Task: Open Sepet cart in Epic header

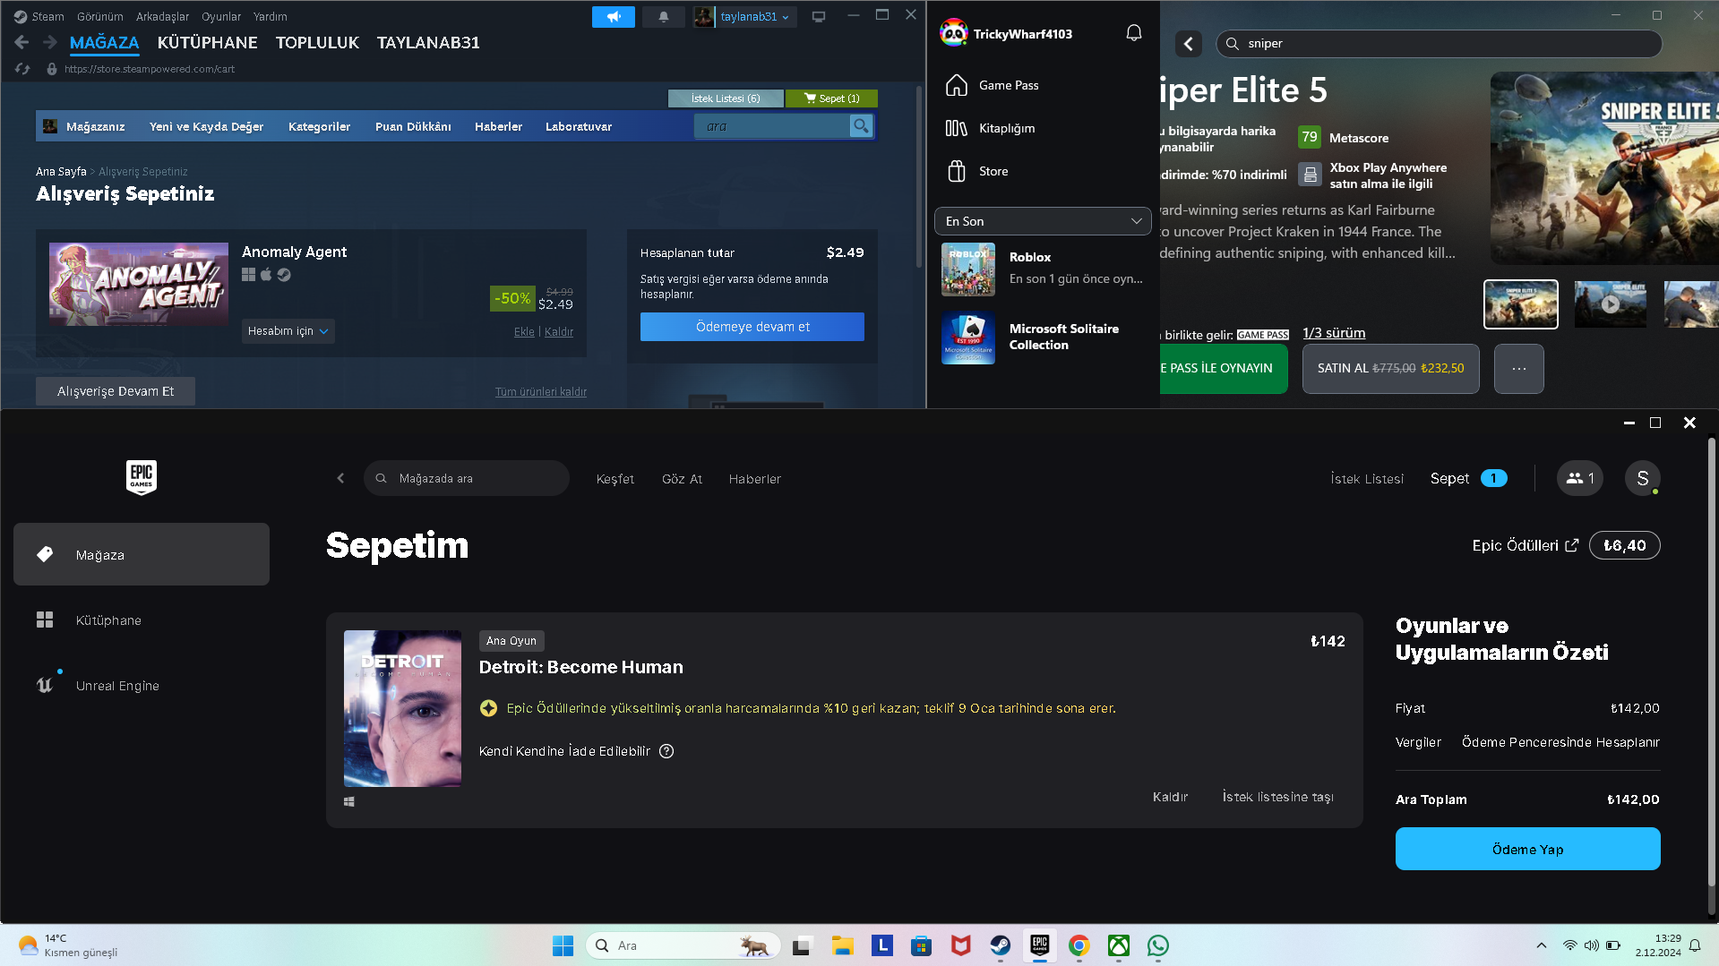Action: [1468, 479]
